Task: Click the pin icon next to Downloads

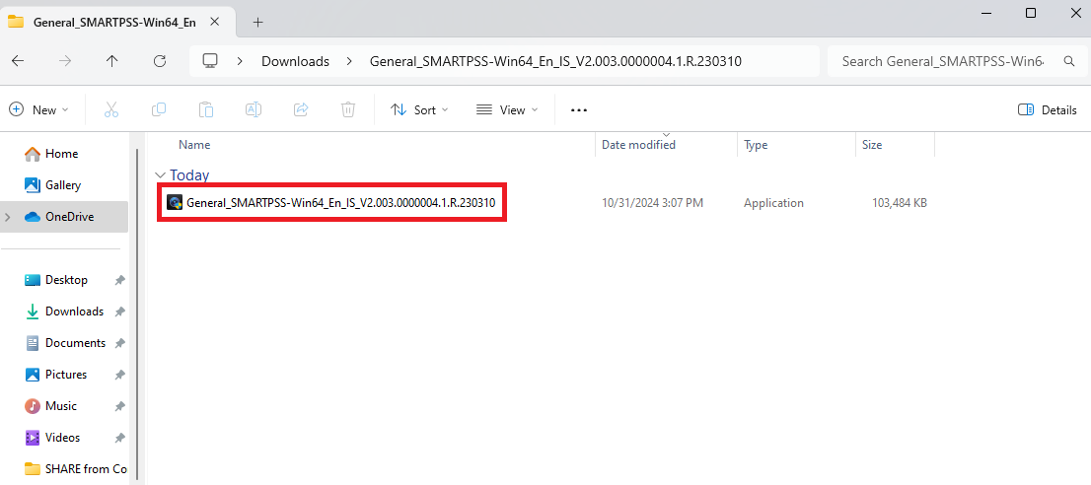Action: 119,312
